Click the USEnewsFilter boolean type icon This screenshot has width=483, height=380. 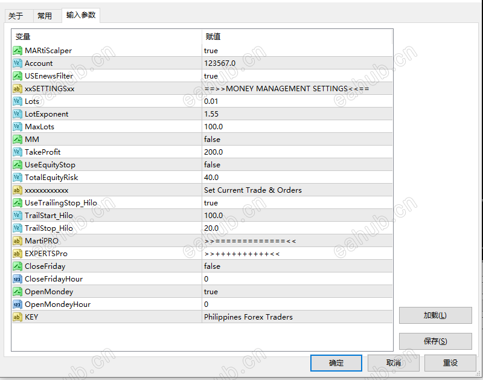(x=18, y=76)
